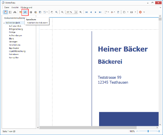Click the zoom out magnifier icon
Screen dimensions: 163x135
tap(62, 12)
